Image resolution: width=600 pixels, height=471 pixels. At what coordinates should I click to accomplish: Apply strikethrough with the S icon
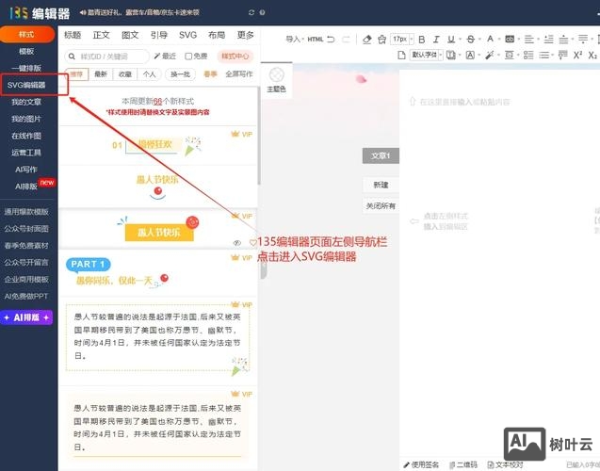tap(471, 39)
